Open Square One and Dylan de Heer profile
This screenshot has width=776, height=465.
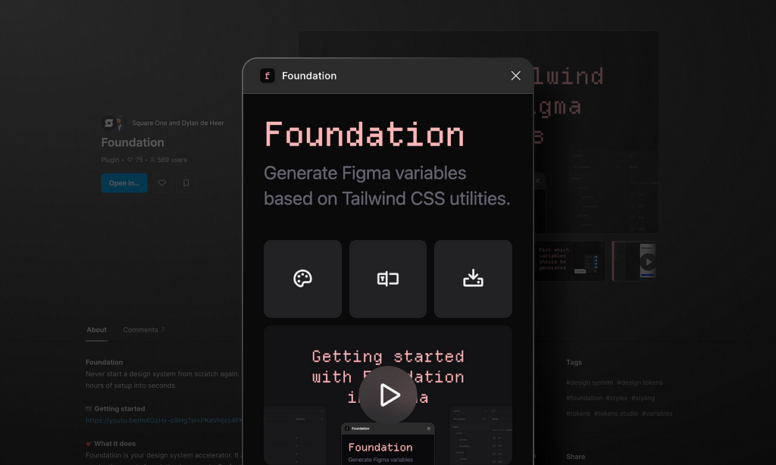click(x=177, y=123)
